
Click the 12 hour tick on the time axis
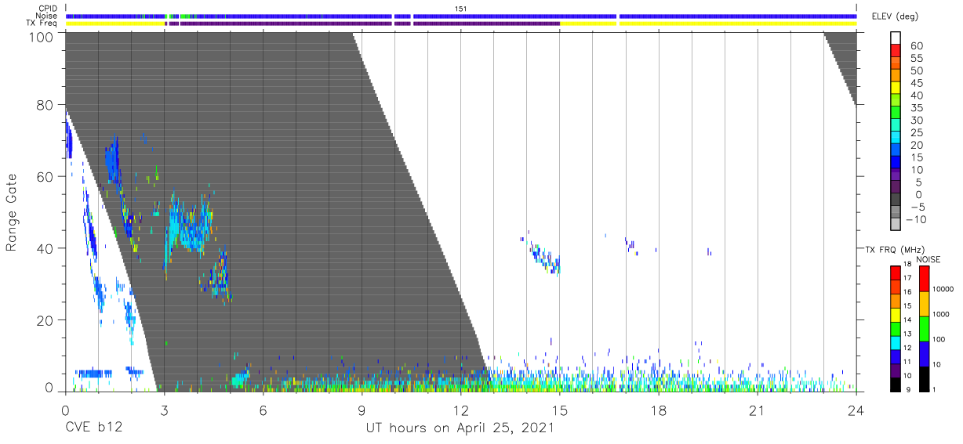tap(460, 410)
